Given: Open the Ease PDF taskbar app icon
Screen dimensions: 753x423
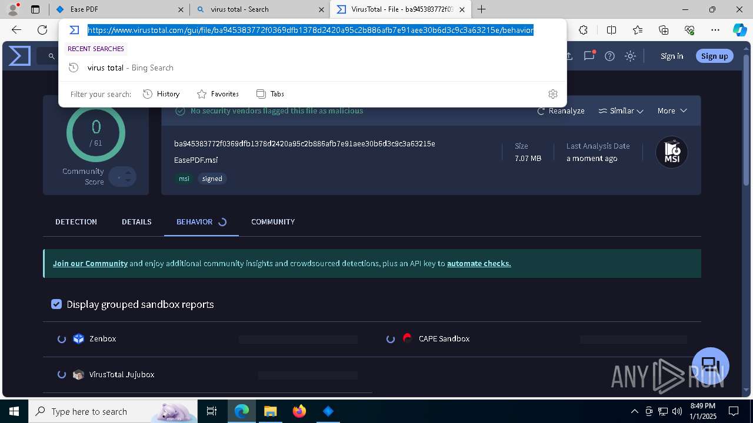Looking at the screenshot, I should 328,411.
